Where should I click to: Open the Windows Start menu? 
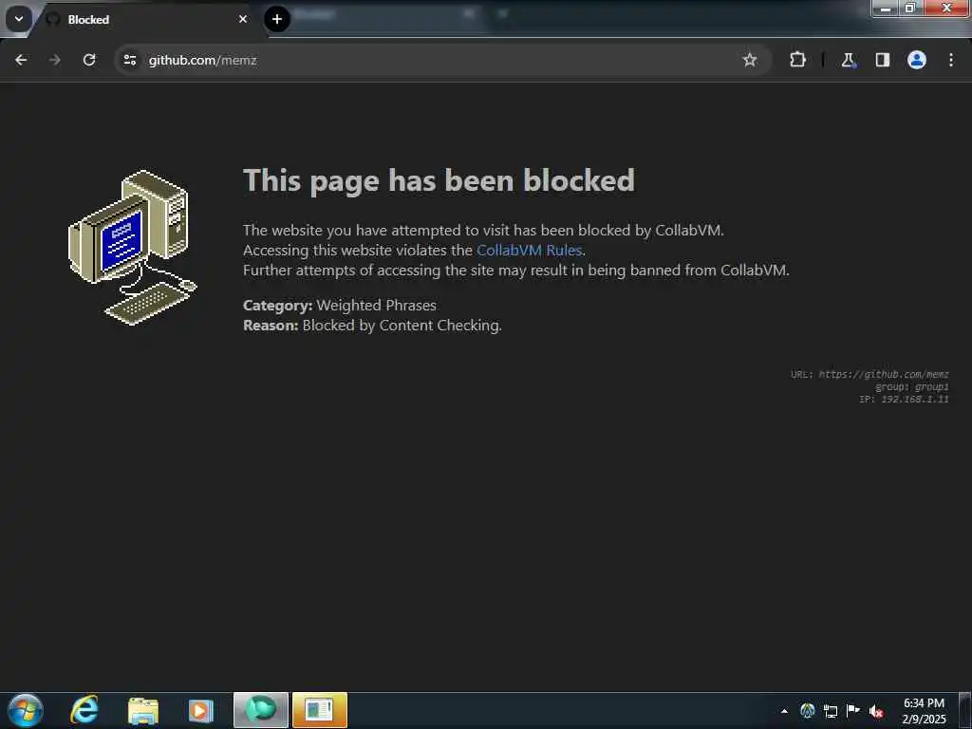pos(26,710)
